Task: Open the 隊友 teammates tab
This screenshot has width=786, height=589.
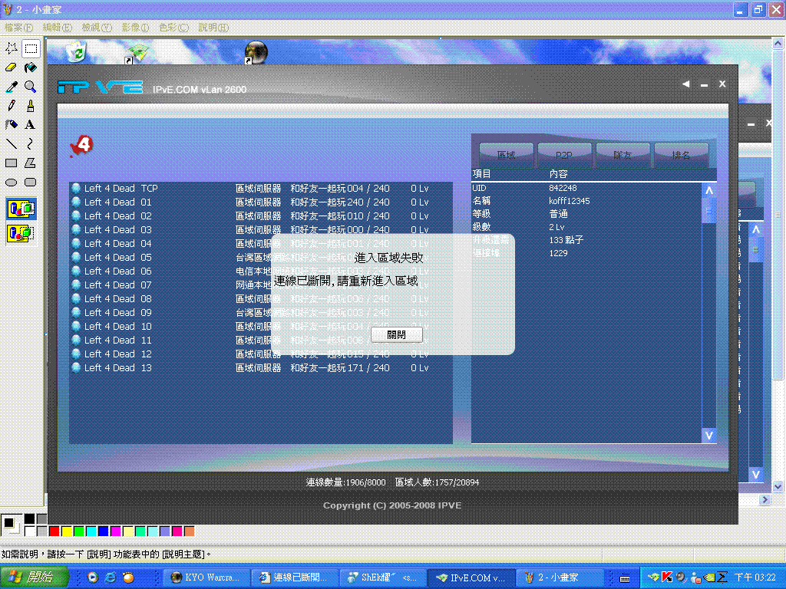Action: [623, 154]
